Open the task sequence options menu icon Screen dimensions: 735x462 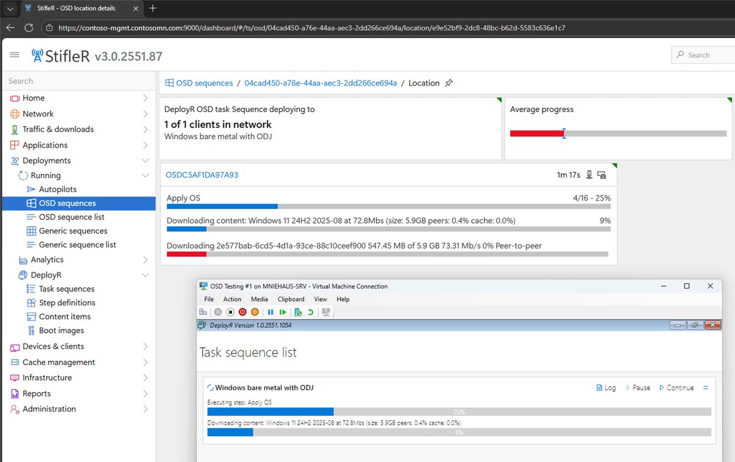[x=706, y=388]
